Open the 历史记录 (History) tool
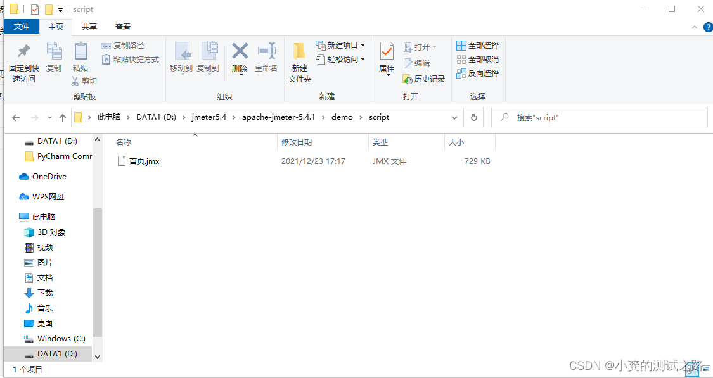The width and height of the screenshot is (713, 378). (x=423, y=79)
